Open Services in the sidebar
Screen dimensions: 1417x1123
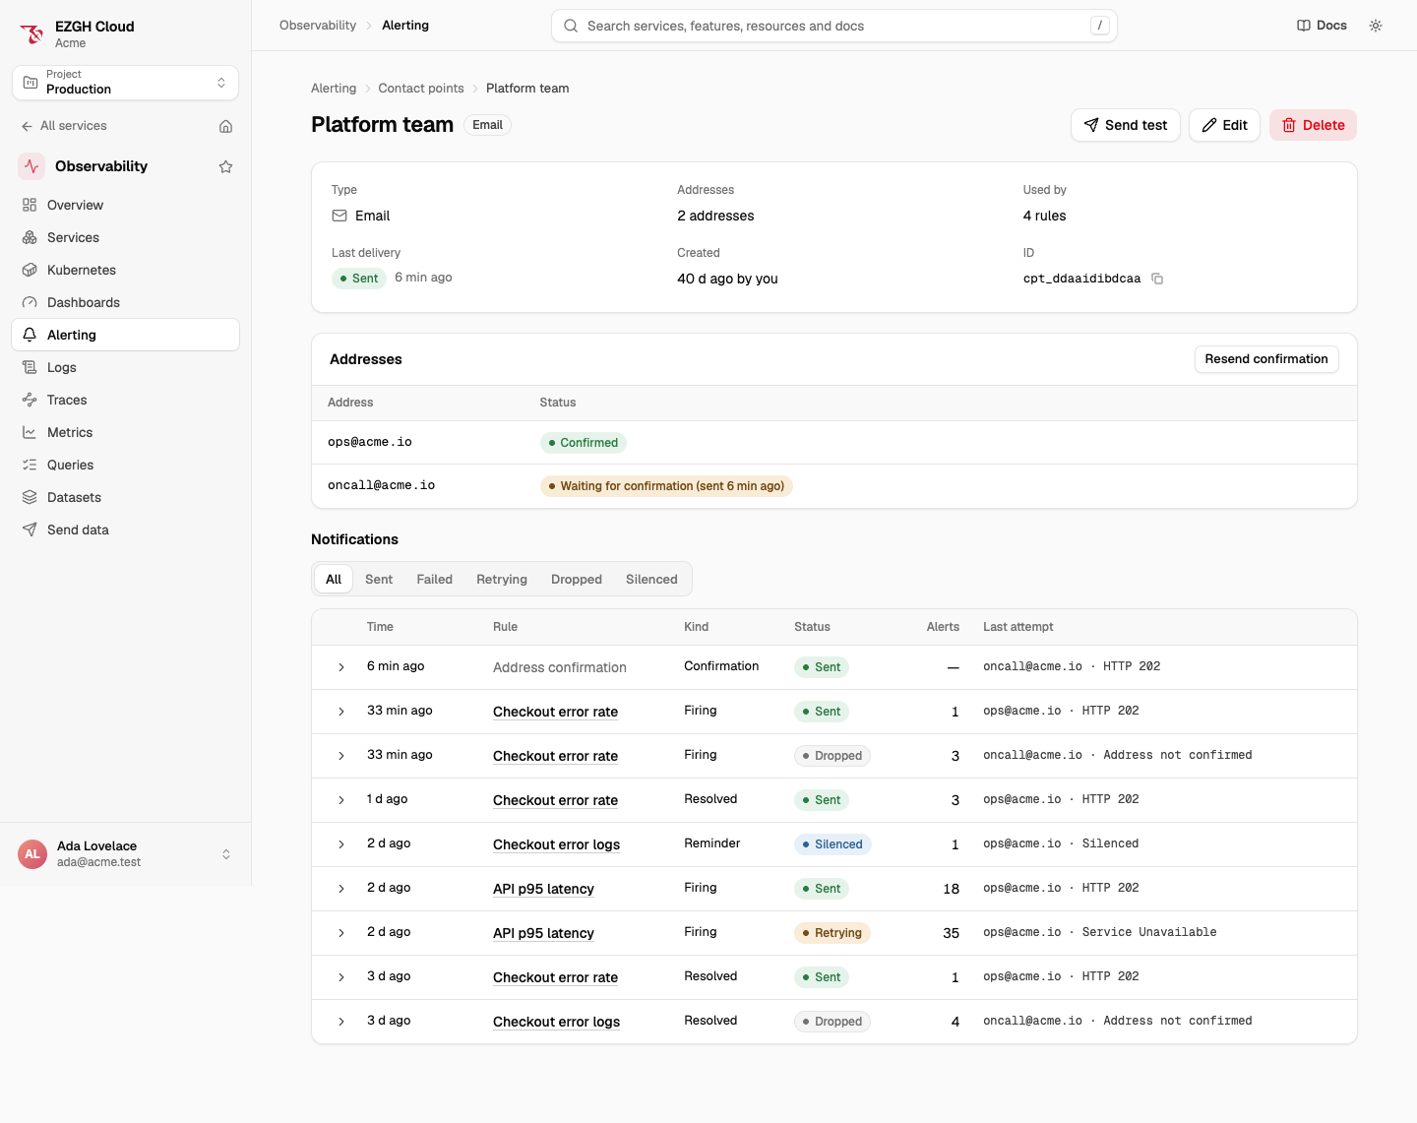125,237
